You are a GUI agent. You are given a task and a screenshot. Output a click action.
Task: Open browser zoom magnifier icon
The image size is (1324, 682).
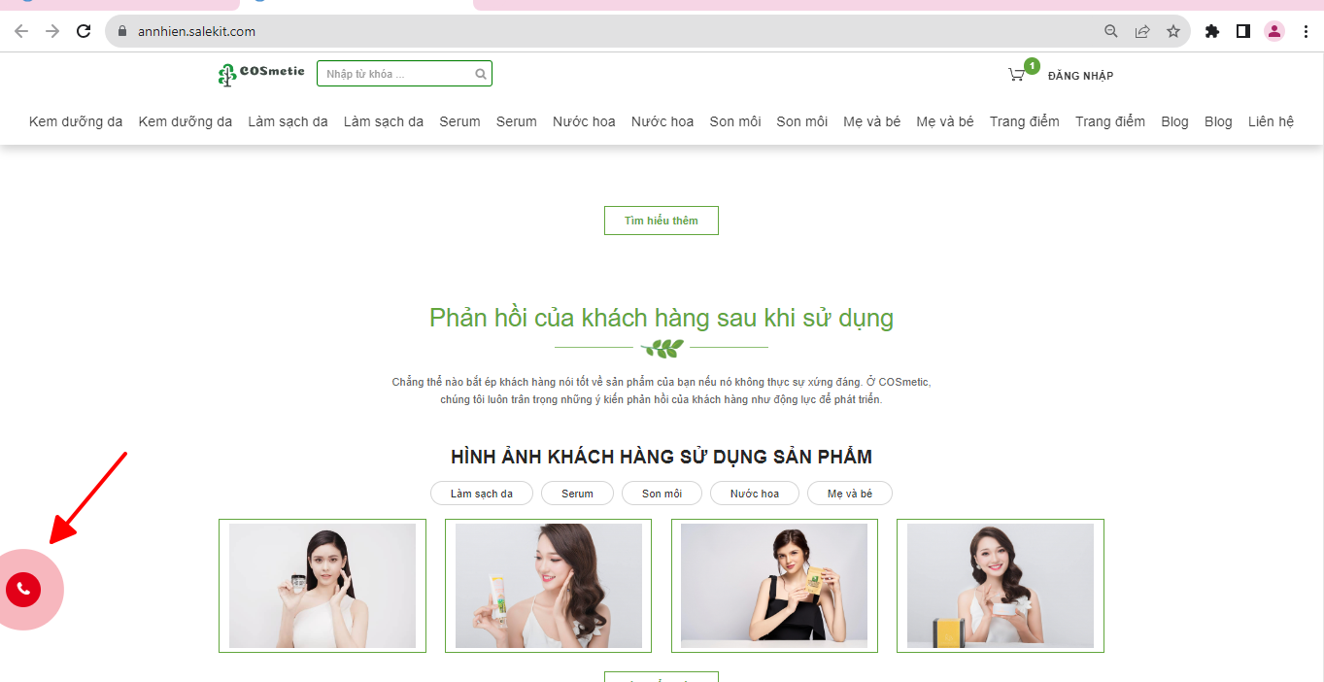1111,31
